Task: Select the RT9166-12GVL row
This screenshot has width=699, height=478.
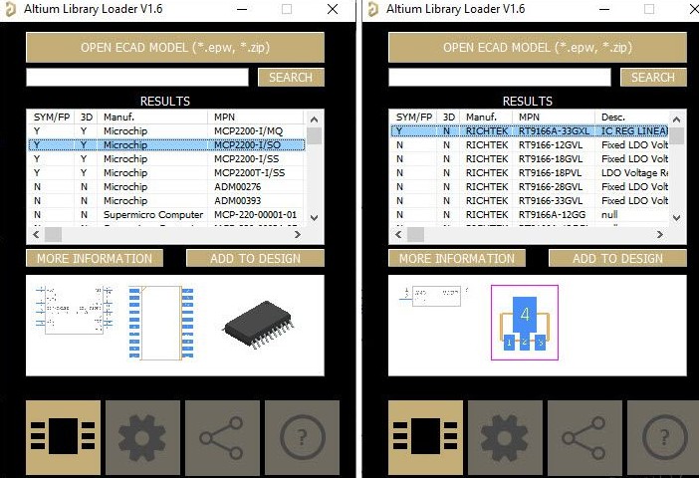Action: pyautogui.click(x=530, y=145)
